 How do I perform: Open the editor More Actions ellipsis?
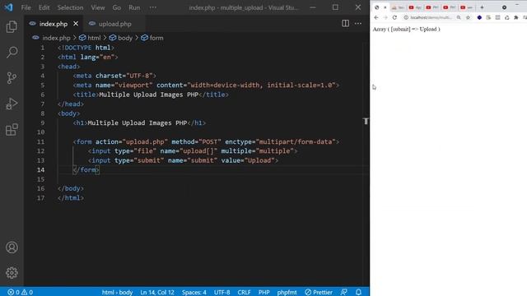tap(358, 24)
